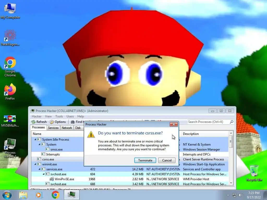Viewport: 267px width, 200px height.
Task: Open the MV5BMzJh image file on desktop
Action: [10, 121]
